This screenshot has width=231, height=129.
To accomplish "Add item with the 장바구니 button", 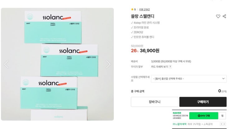I will pyautogui.click(x=155, y=102).
